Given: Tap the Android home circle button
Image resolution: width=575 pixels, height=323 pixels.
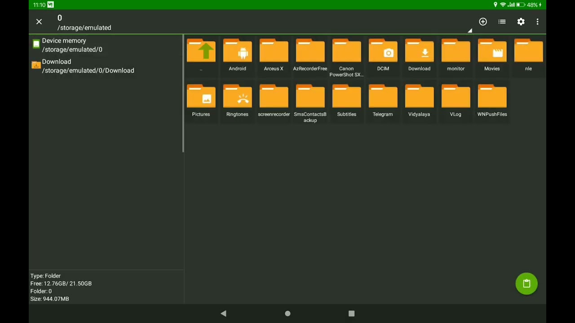Looking at the screenshot, I should [x=287, y=314].
